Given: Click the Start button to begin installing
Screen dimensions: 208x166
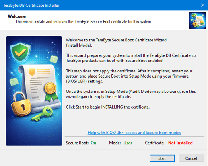Looking at the screenshot, I should coord(162,158).
